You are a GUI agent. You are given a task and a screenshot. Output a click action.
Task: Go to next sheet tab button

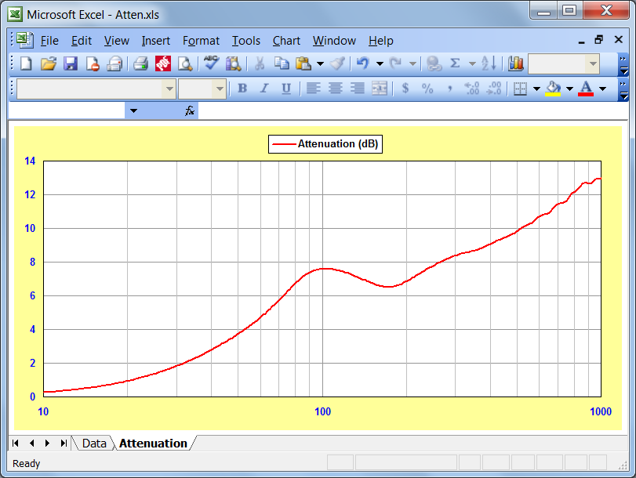[48, 444]
